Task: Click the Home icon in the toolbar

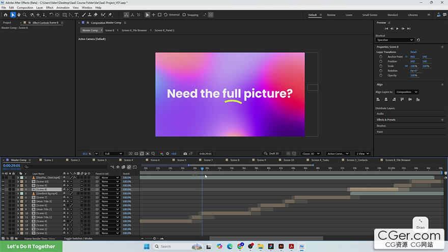Action: (6, 15)
